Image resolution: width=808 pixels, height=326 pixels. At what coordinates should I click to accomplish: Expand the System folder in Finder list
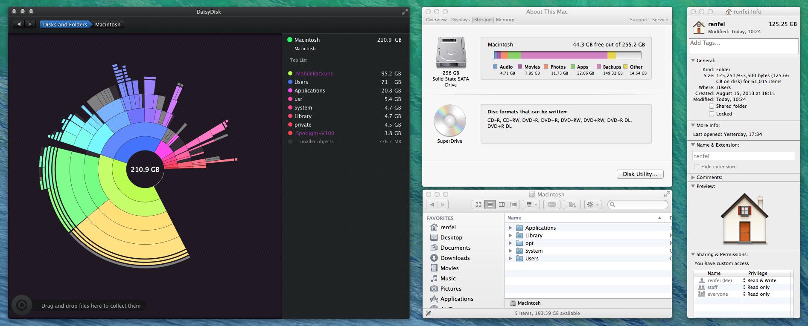(510, 251)
